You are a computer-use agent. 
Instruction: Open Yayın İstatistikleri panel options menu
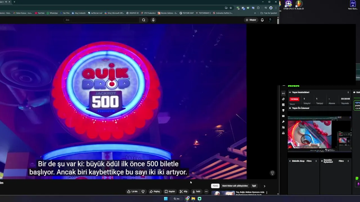click(348, 92)
